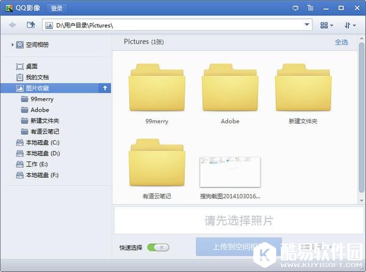Click the QQ影像 app logo
366x272 pixels.
tap(9, 9)
